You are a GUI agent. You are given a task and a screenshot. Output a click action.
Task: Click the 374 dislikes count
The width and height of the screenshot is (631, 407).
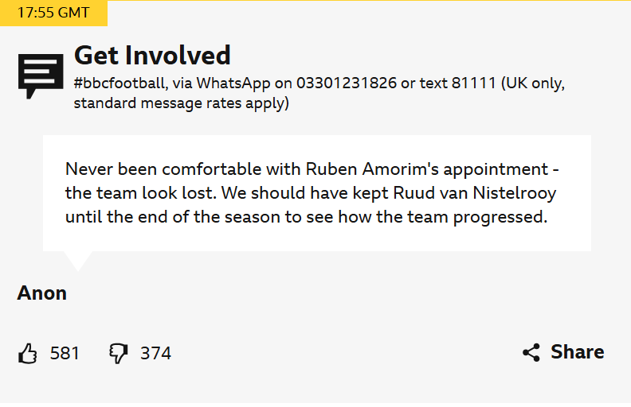click(155, 354)
